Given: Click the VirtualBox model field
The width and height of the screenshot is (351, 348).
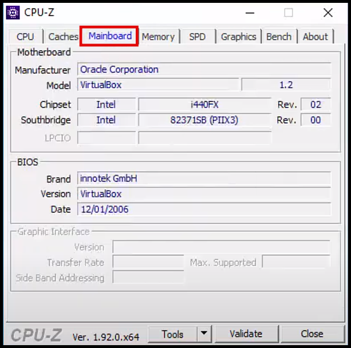Looking at the screenshot, I should click(158, 85).
